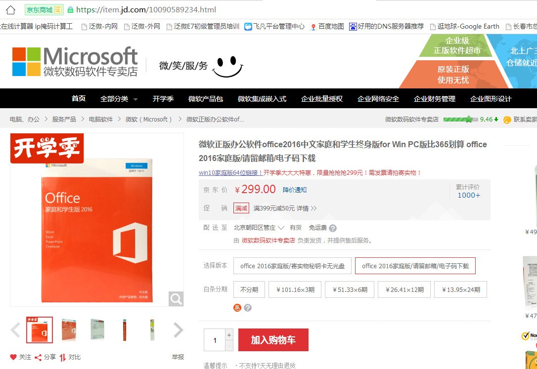Click the browser home icon
Viewport: 537px width, 369px height.
(10, 10)
